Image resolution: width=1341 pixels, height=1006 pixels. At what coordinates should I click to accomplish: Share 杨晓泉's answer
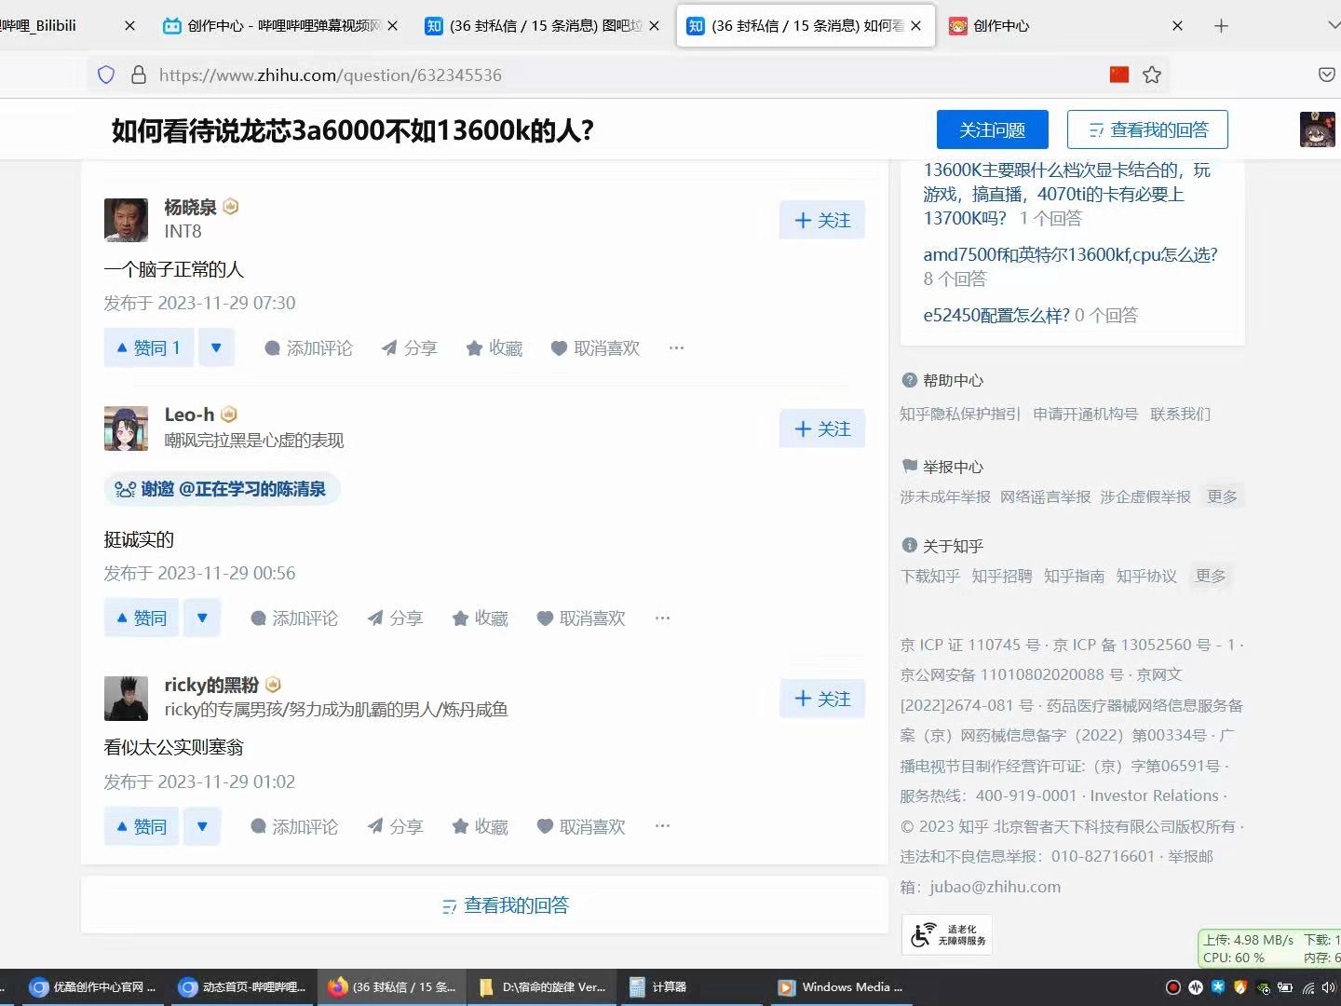tap(409, 348)
